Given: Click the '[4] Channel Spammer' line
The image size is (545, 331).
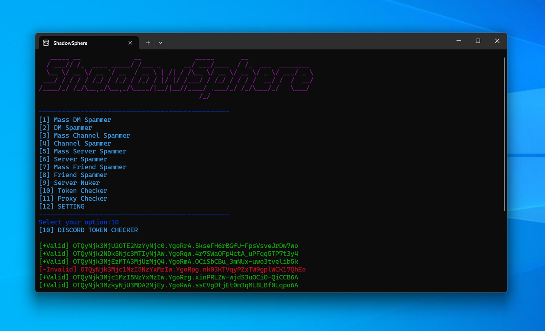Looking at the screenshot, I should [x=75, y=144].
